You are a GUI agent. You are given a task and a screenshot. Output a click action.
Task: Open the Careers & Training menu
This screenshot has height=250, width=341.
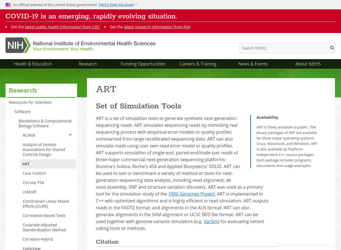point(198,64)
